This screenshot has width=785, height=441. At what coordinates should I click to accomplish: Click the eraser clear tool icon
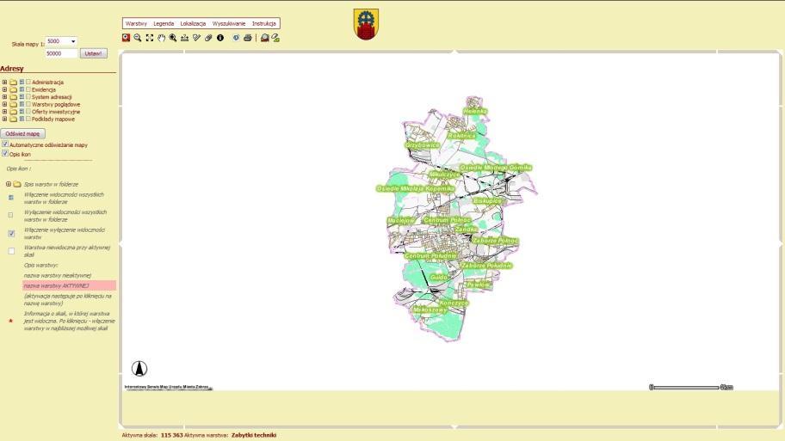point(208,38)
